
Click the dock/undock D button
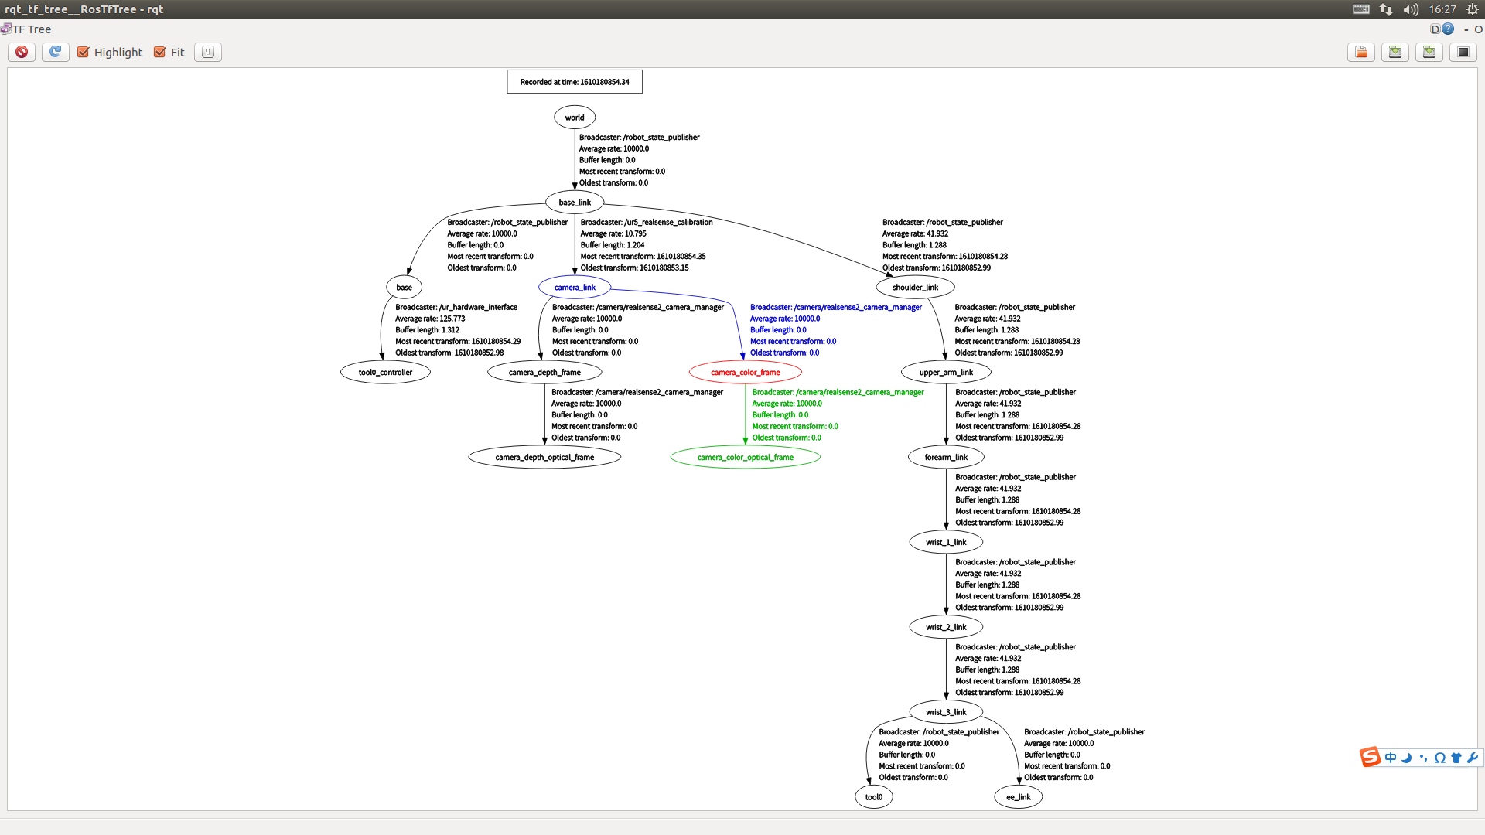pos(1435,29)
